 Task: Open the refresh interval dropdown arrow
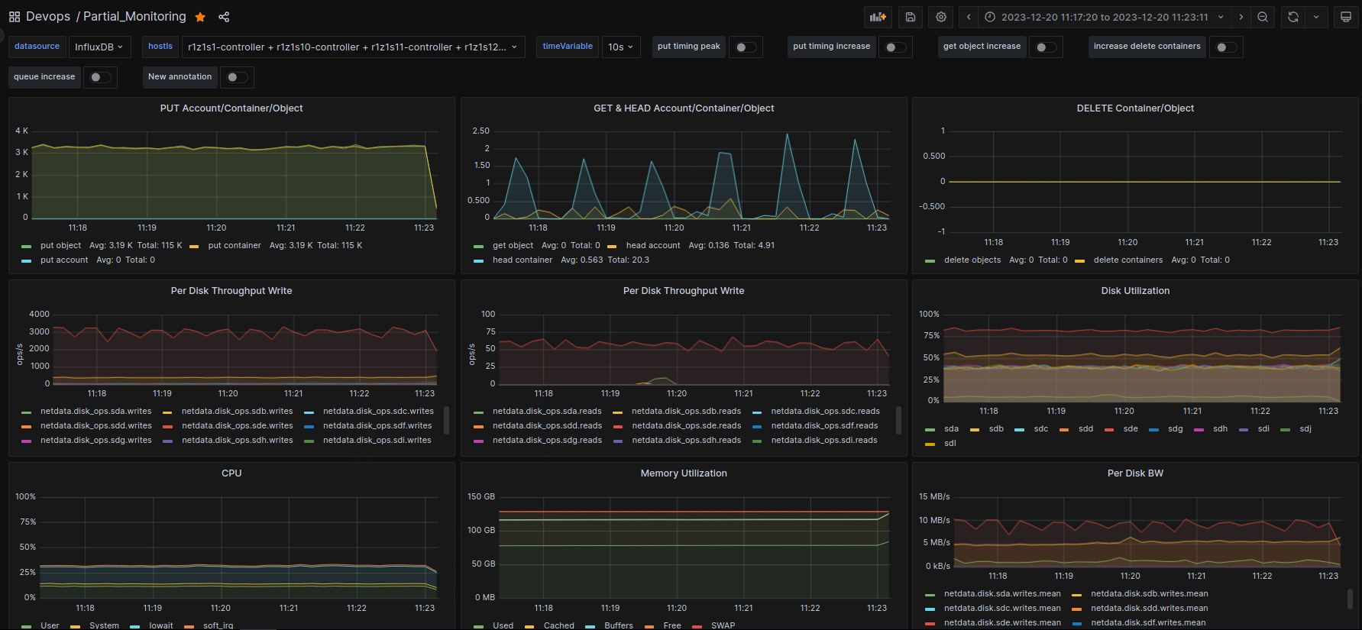tap(1316, 17)
